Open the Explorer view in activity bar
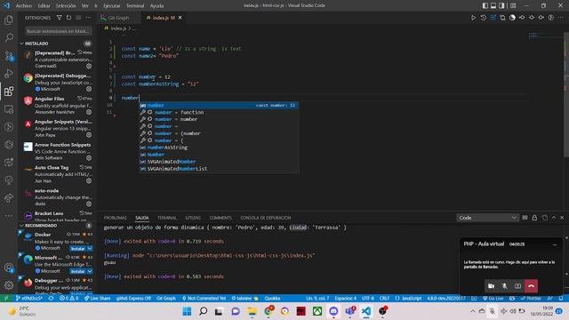The height and width of the screenshot is (320, 569). point(9,20)
